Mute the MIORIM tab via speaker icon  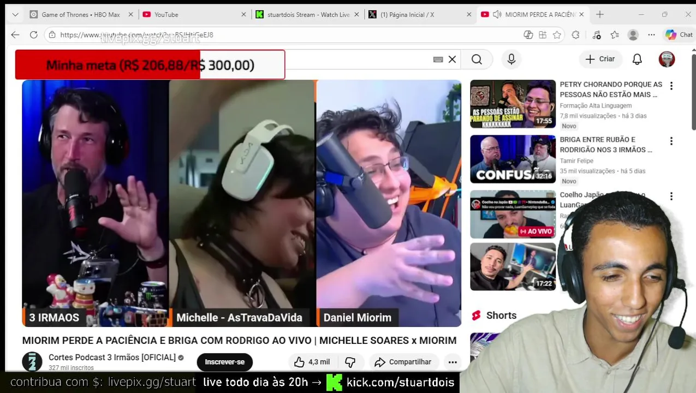point(497,15)
